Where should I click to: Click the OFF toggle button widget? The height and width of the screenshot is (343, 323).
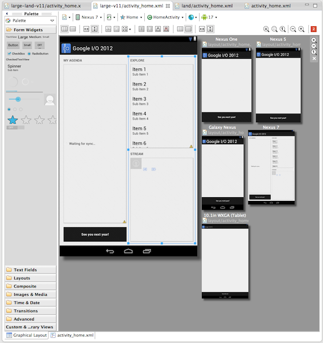pyautogui.click(x=40, y=45)
